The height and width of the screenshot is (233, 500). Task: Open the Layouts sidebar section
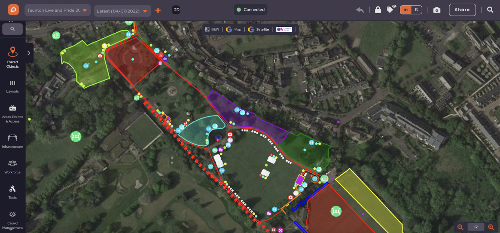[x=13, y=87]
